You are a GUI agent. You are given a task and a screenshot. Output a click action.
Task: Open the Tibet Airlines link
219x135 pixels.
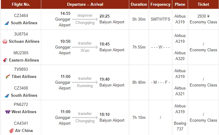pyautogui.click(x=24, y=77)
